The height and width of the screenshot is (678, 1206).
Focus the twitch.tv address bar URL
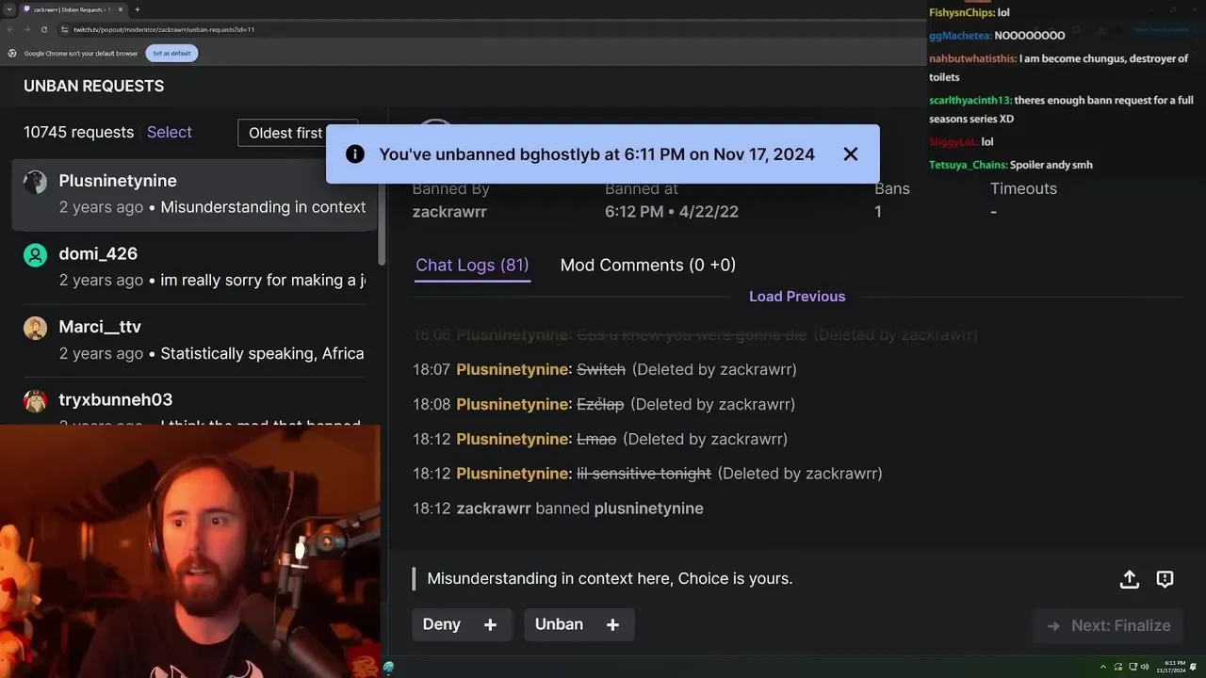click(x=164, y=29)
